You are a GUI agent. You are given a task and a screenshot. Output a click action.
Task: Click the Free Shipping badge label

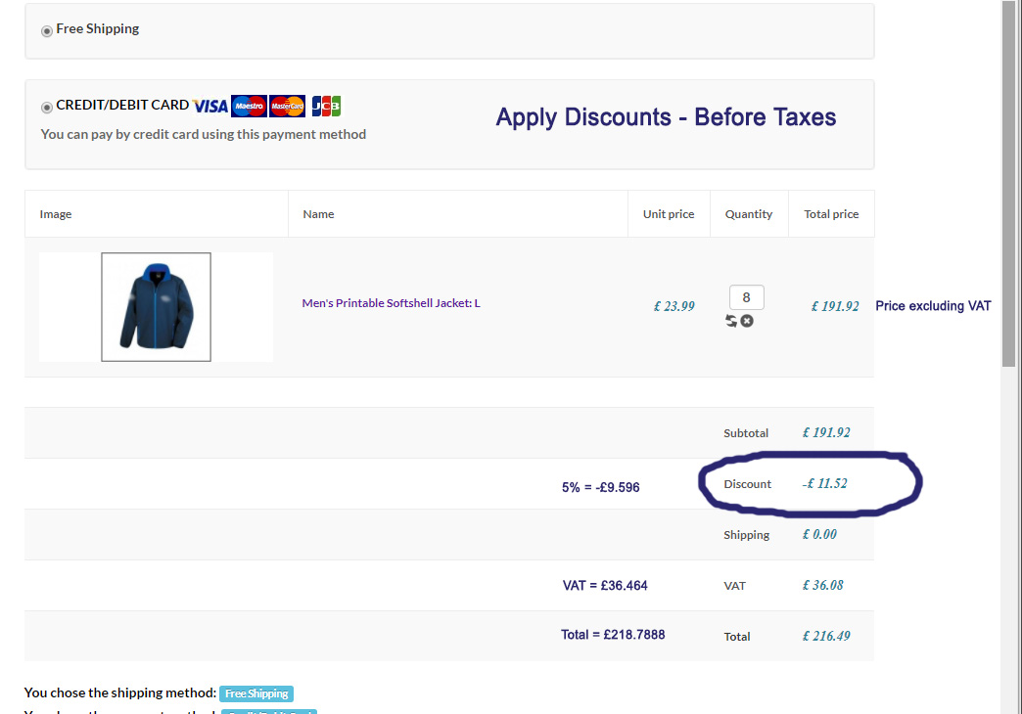pos(255,693)
